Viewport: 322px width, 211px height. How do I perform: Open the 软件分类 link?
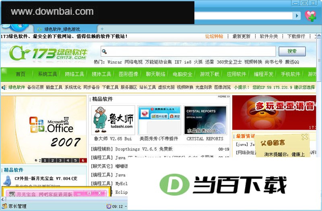tap(269, 37)
